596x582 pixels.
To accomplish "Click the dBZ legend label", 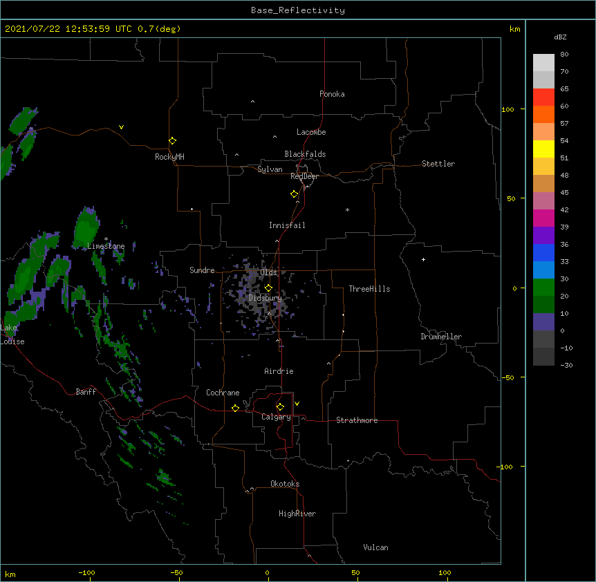I will [560, 37].
